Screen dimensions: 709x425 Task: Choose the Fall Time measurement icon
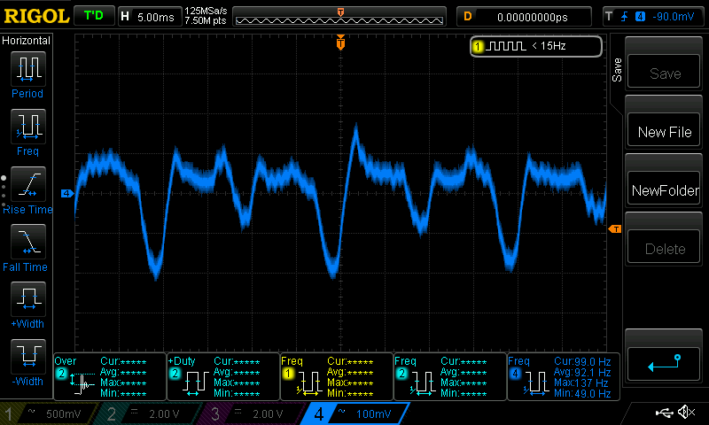click(x=28, y=241)
